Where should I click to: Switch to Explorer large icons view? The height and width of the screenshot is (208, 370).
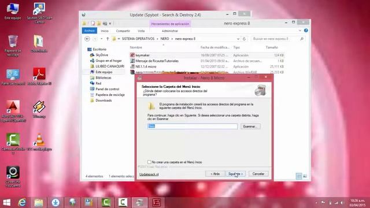[305, 176]
